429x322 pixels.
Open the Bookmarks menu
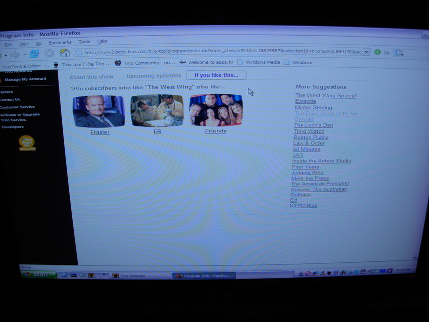point(60,43)
